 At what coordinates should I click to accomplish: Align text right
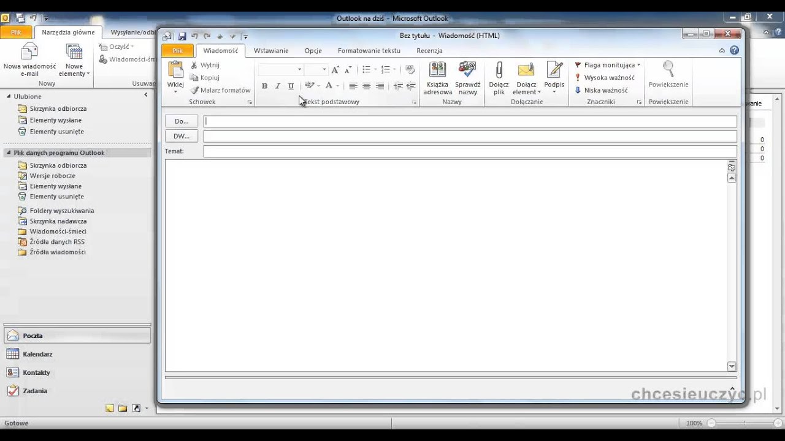tap(380, 86)
